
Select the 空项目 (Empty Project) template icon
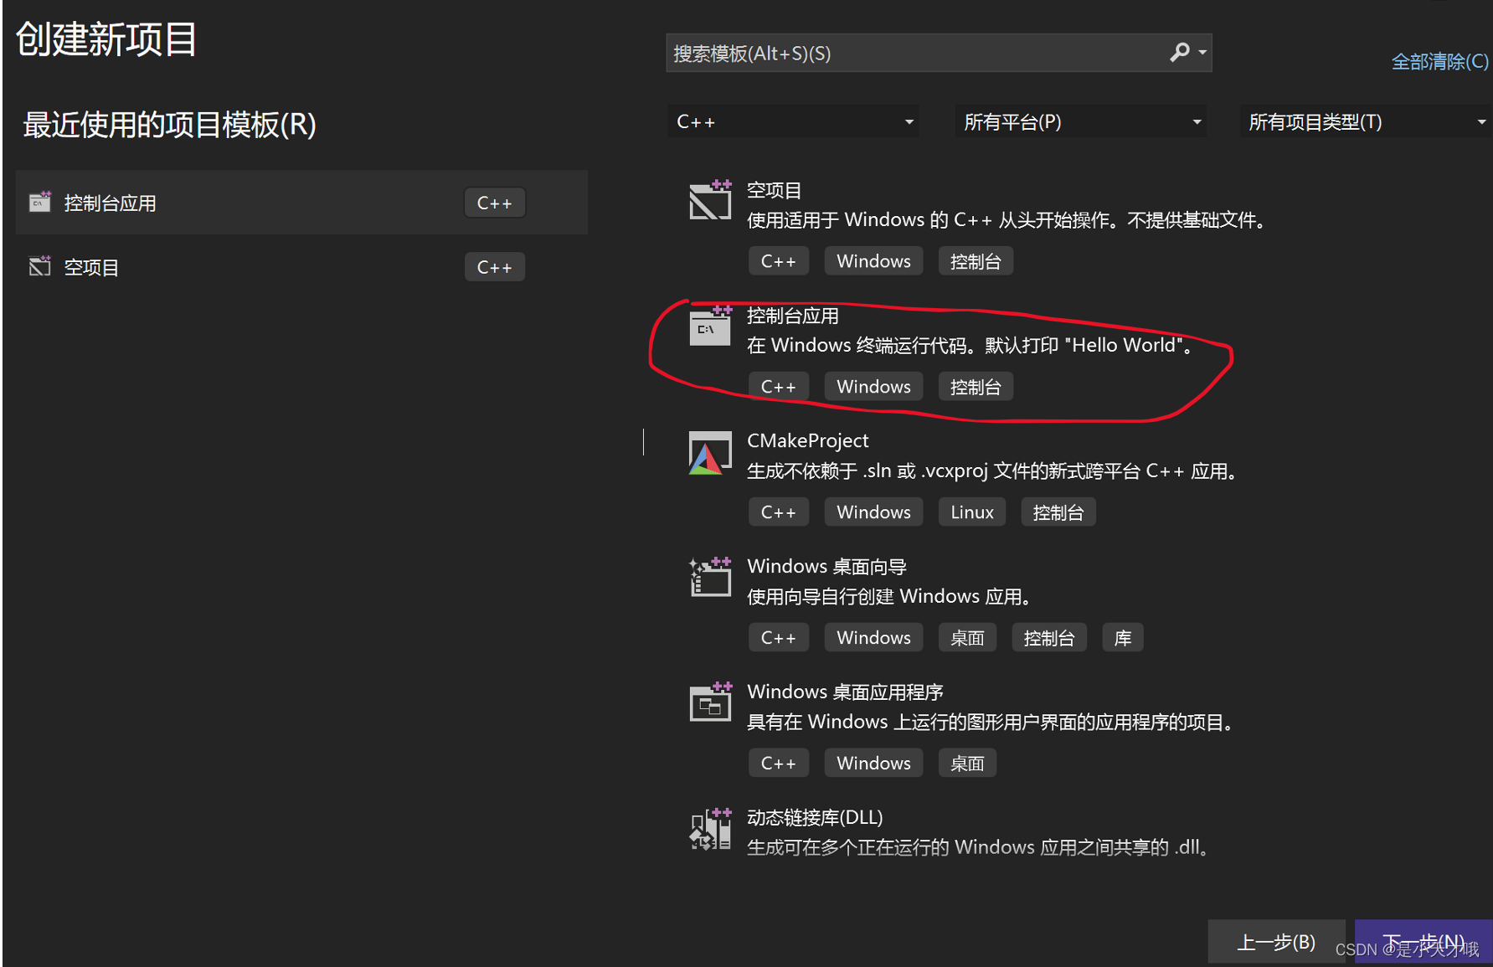click(x=709, y=201)
